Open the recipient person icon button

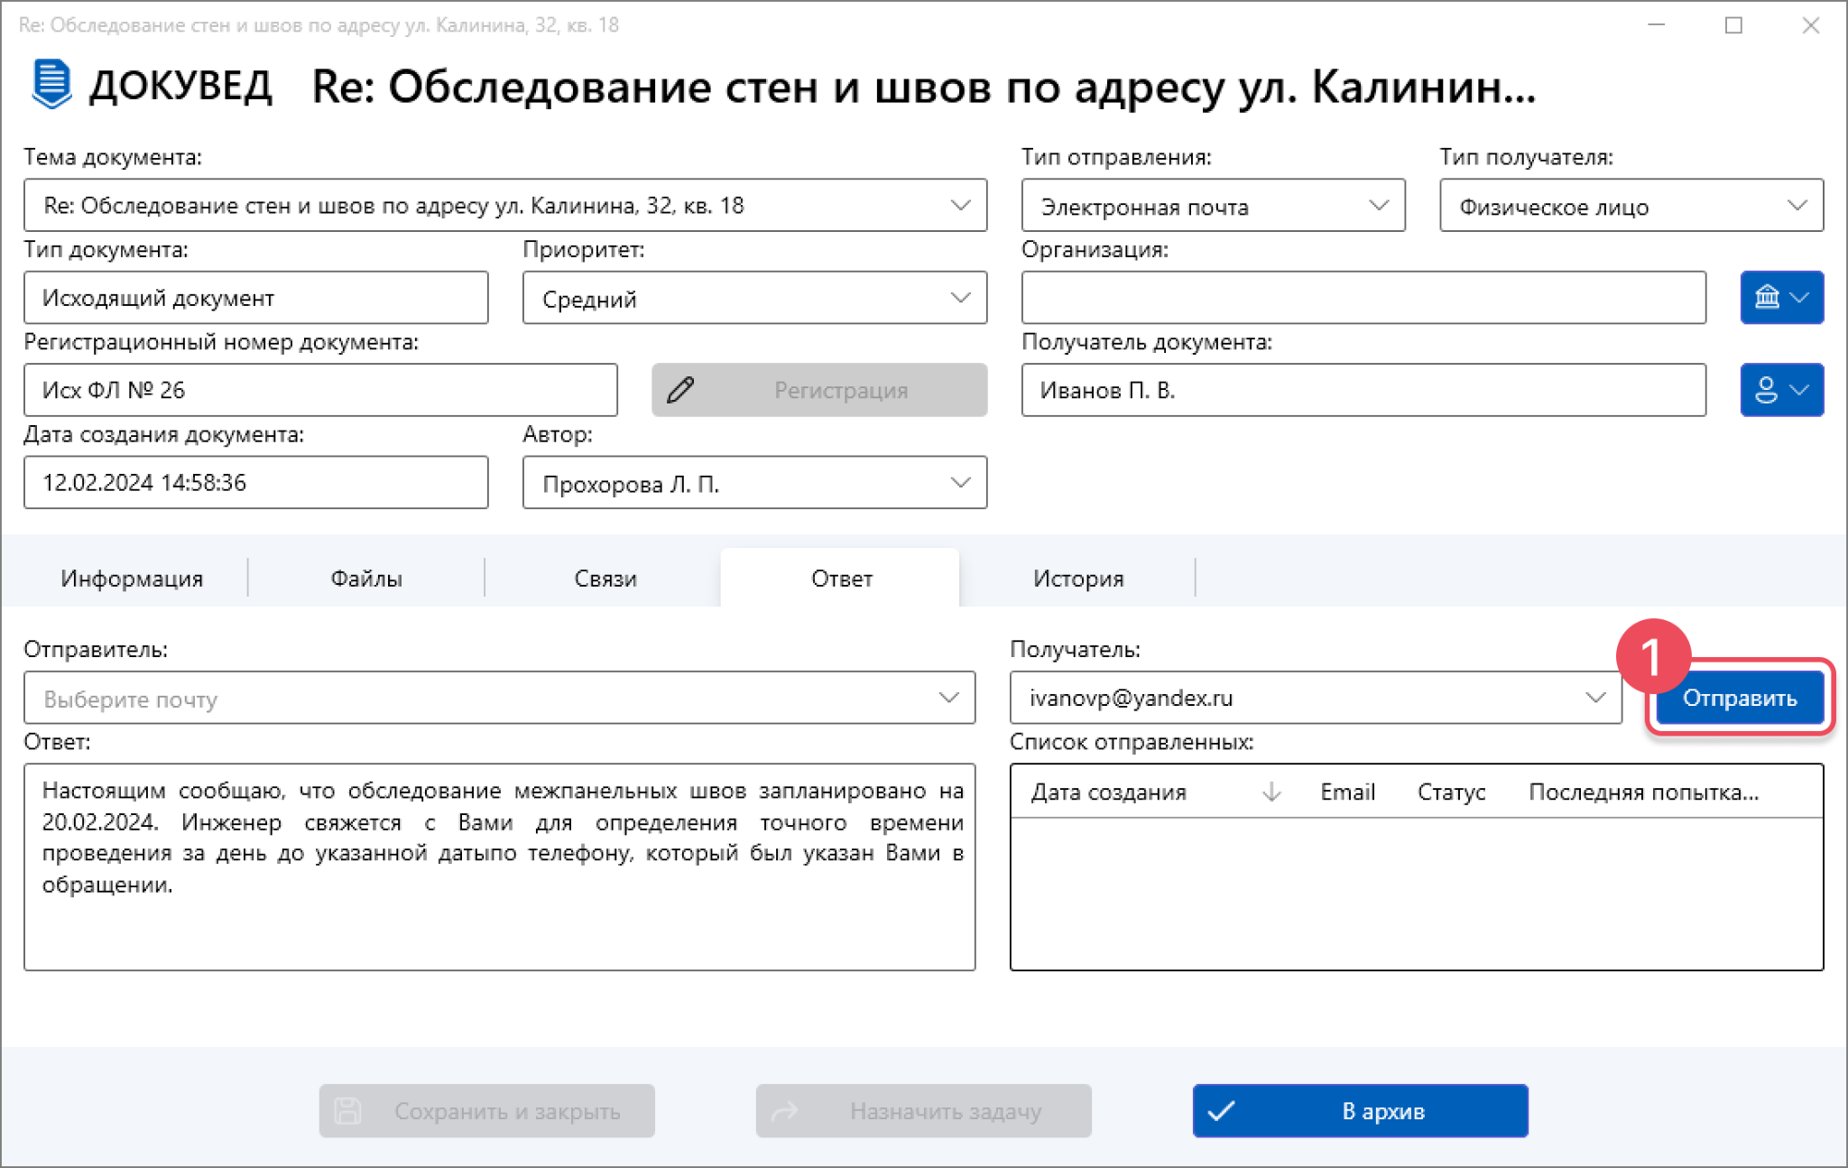point(1781,390)
